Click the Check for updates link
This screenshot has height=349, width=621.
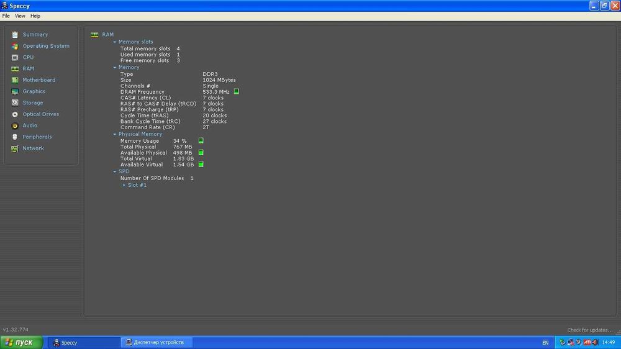590,330
